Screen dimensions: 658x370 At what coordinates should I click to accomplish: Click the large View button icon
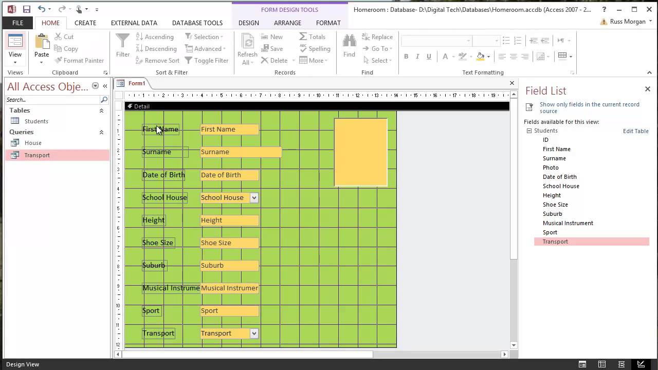(x=15, y=41)
